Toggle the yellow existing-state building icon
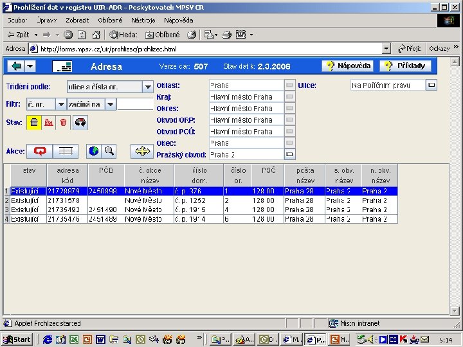The width and height of the screenshot is (463, 347). tap(34, 122)
